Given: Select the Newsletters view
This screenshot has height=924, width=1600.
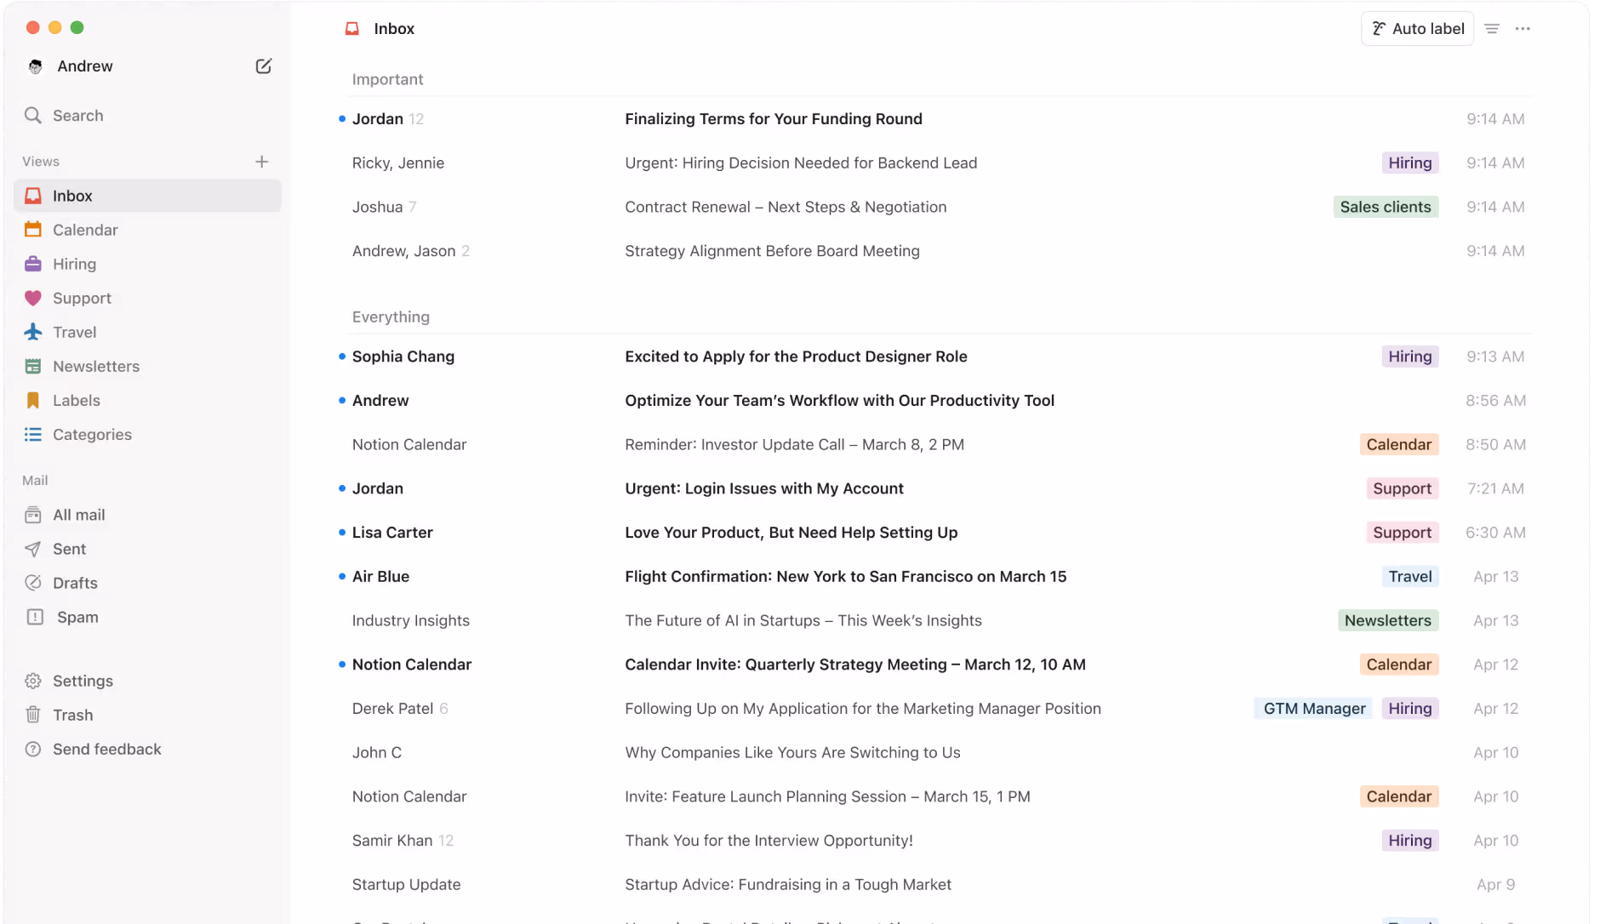Looking at the screenshot, I should (x=95, y=366).
